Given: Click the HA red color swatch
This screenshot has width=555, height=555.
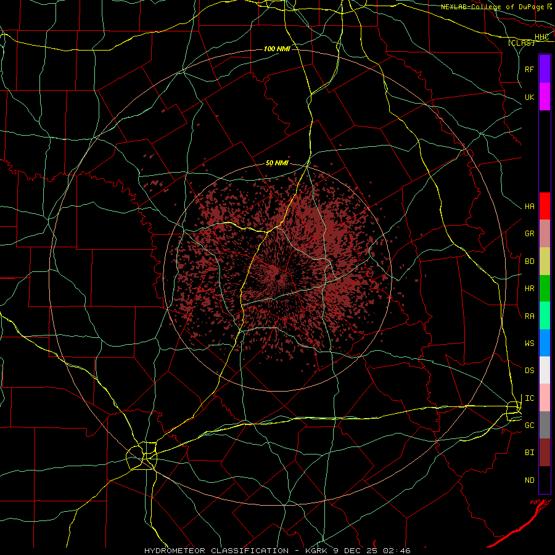Looking at the screenshot, I should (x=545, y=206).
